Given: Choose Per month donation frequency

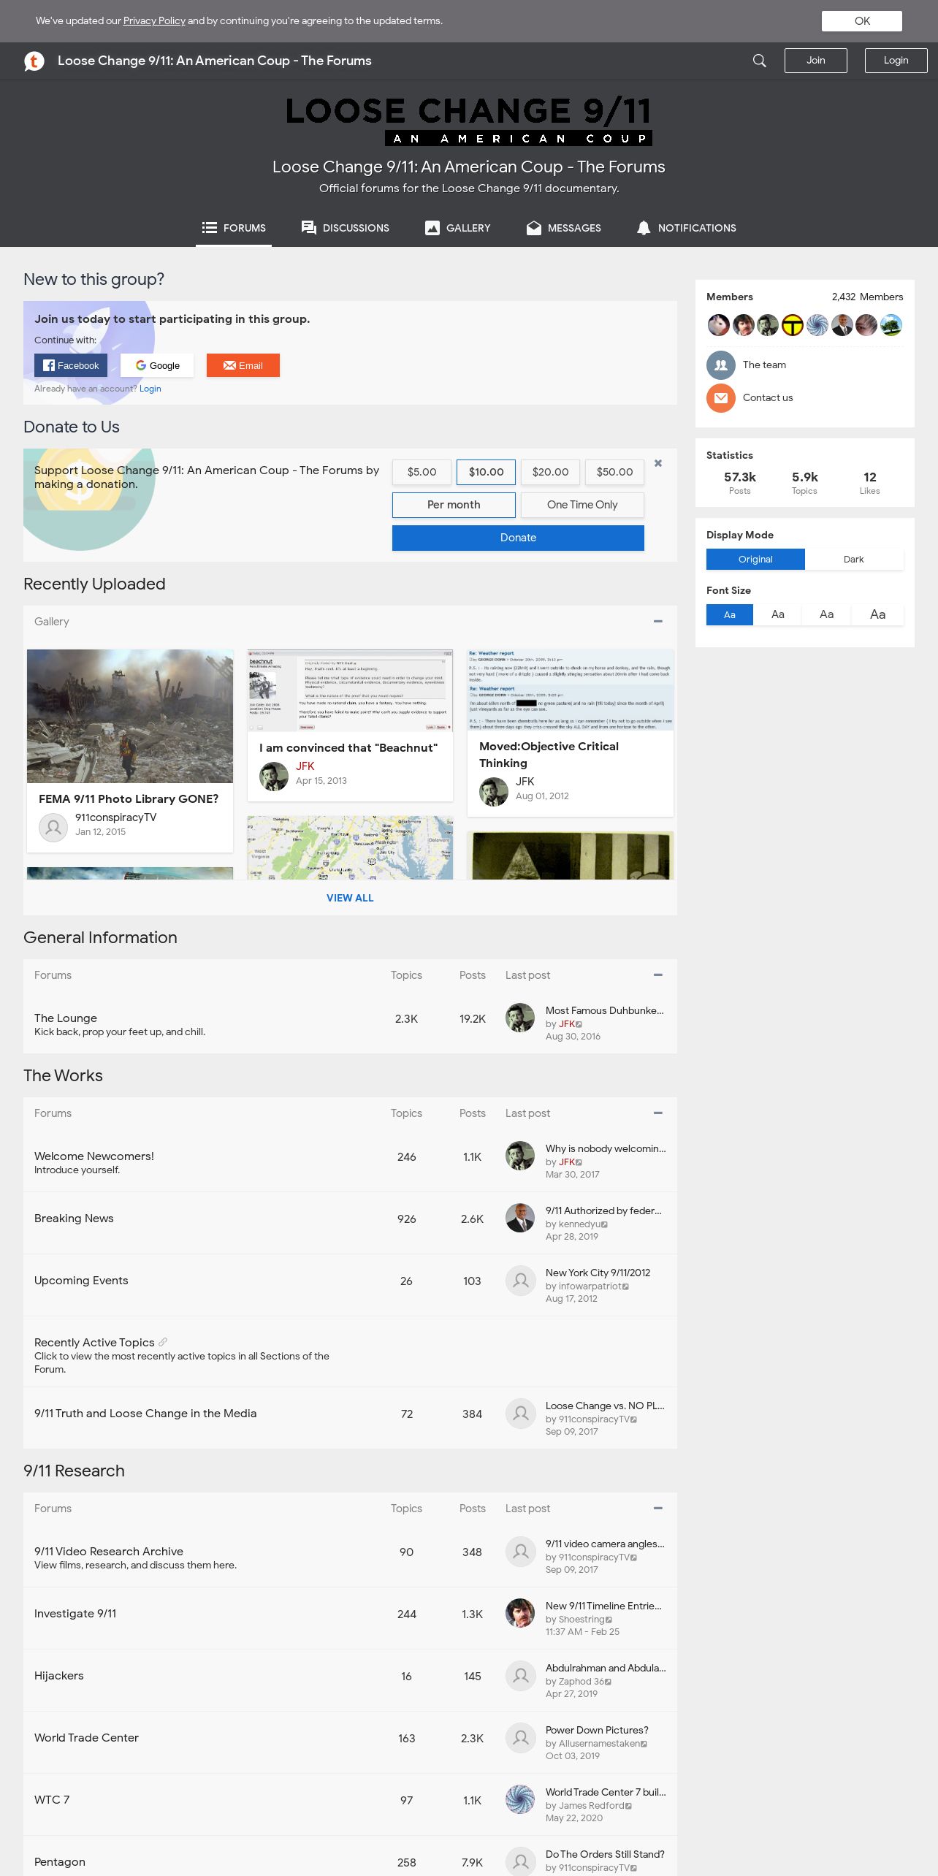Looking at the screenshot, I should [x=454, y=505].
